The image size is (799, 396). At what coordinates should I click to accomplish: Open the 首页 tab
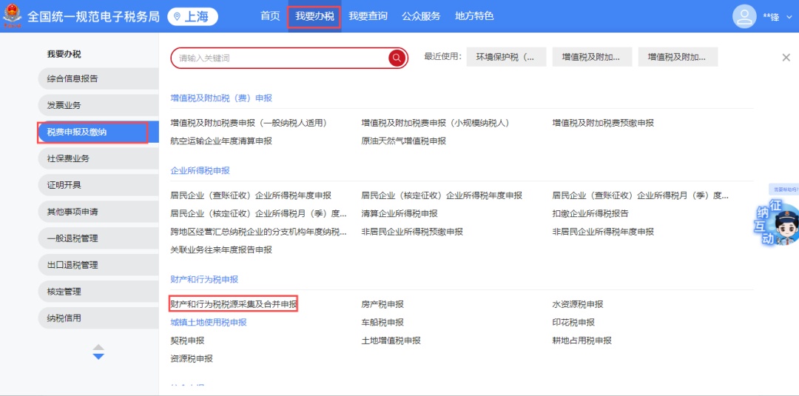coord(270,16)
